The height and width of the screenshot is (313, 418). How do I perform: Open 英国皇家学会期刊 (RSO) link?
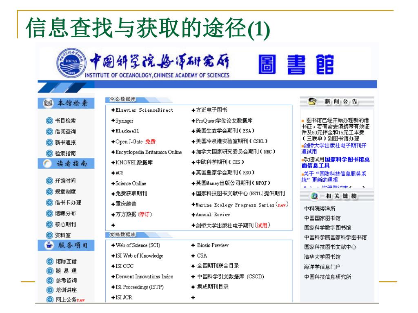225,173
